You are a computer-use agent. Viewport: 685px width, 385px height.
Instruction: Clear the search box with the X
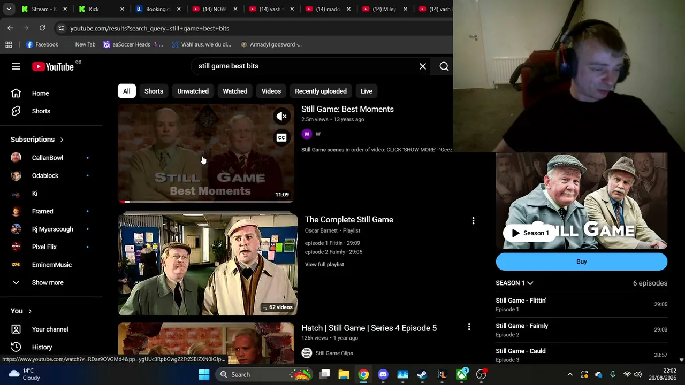[x=423, y=66]
